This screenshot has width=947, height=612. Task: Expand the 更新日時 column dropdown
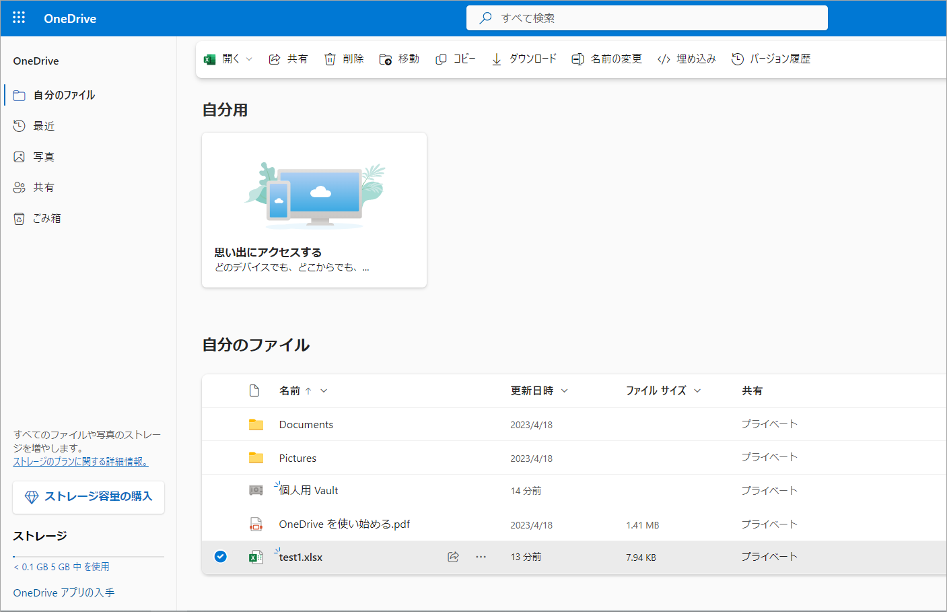point(564,390)
